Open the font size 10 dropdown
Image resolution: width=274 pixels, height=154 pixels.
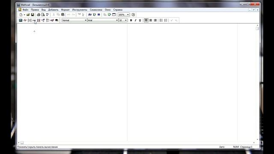pyautogui.click(x=125, y=20)
